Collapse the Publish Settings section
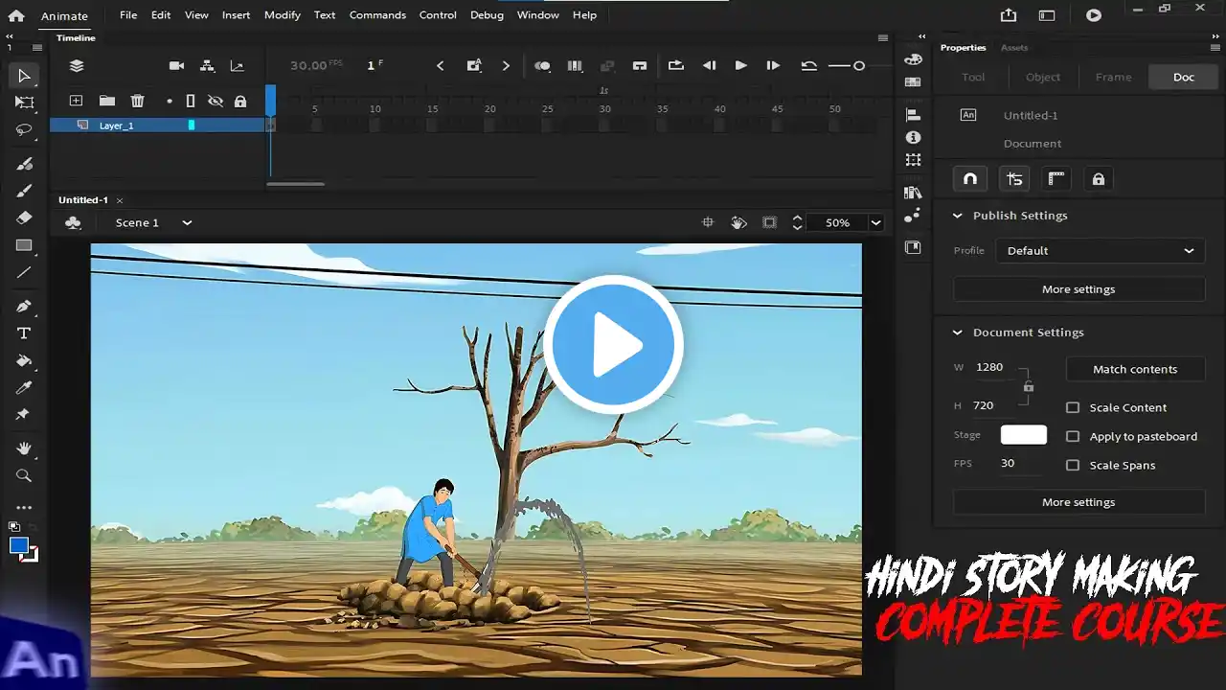This screenshot has width=1226, height=690. pyautogui.click(x=957, y=216)
